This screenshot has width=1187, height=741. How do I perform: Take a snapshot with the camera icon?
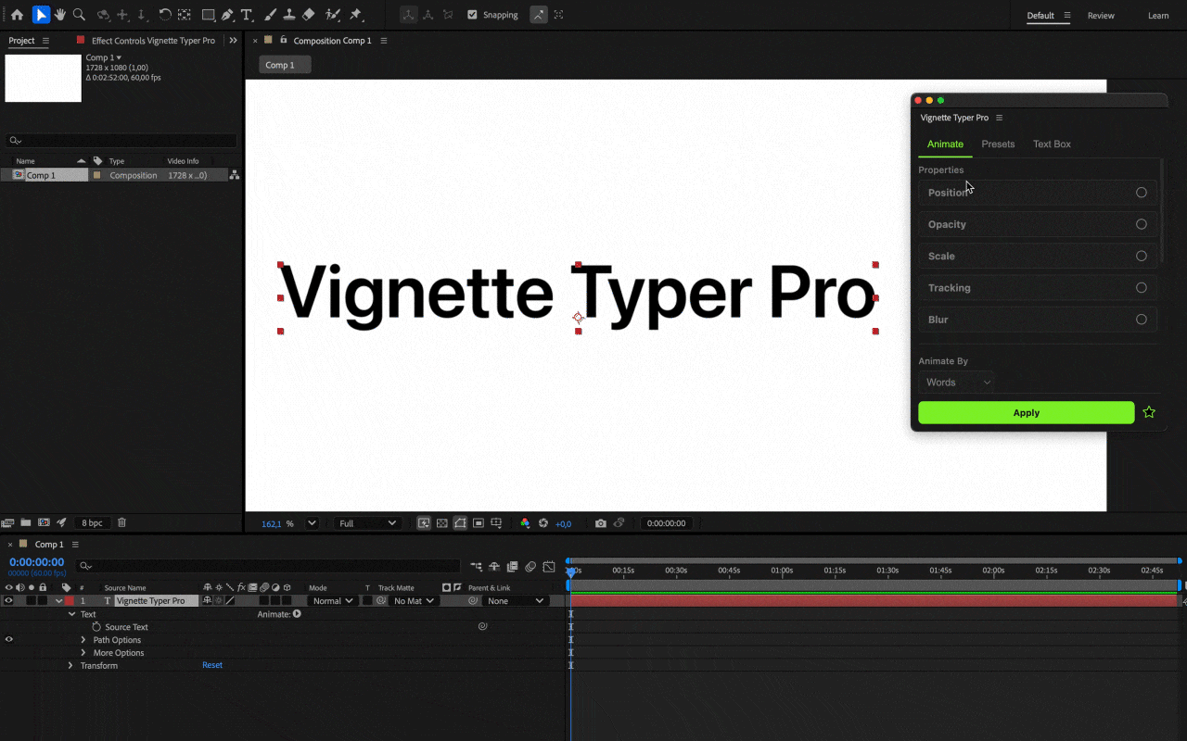601,523
